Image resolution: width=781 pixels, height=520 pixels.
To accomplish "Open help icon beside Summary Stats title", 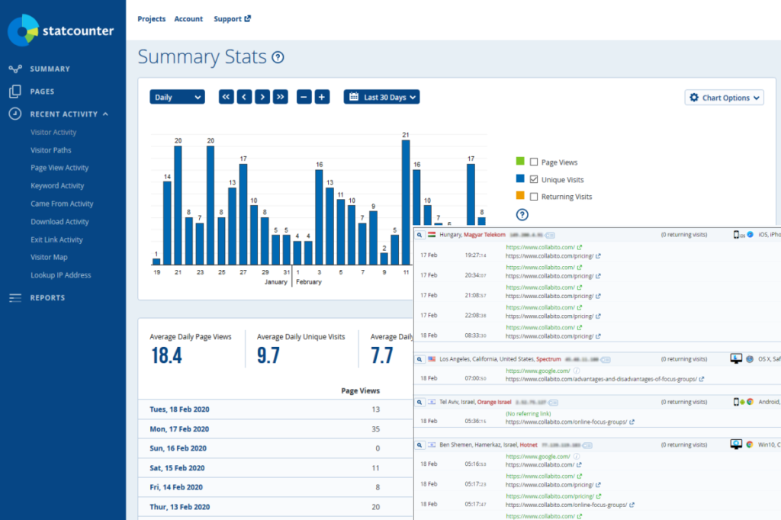I will (278, 57).
